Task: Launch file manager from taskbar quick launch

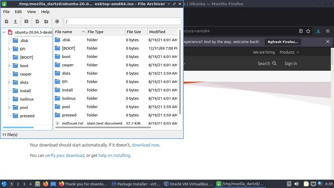Action: pyautogui.click(x=38, y=184)
